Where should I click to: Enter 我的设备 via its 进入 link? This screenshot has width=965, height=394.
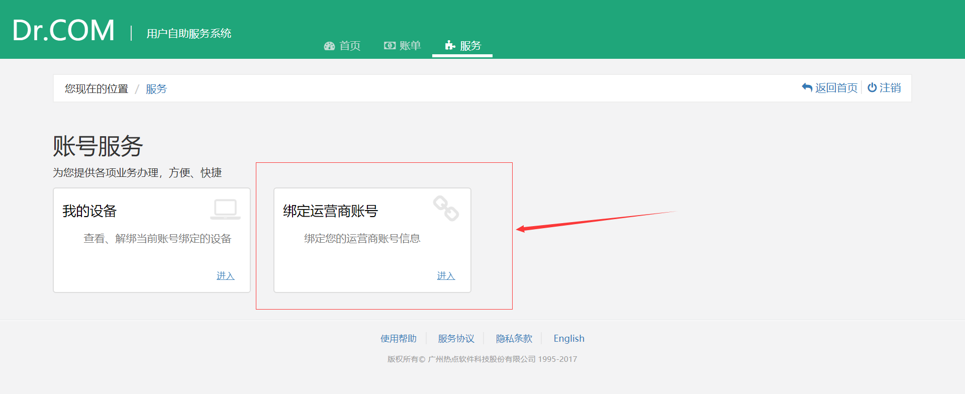click(x=225, y=276)
